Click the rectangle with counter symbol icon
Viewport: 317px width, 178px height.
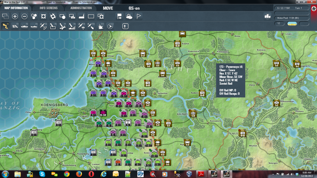coord(101,16)
